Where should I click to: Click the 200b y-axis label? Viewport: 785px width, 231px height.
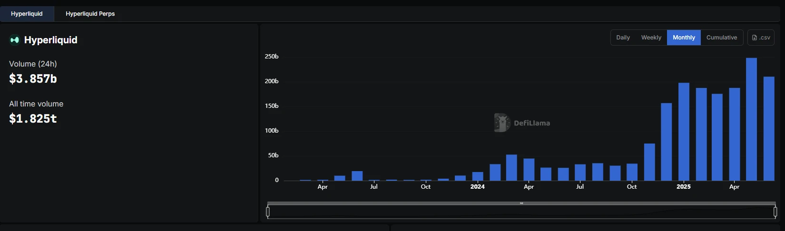[x=272, y=81]
